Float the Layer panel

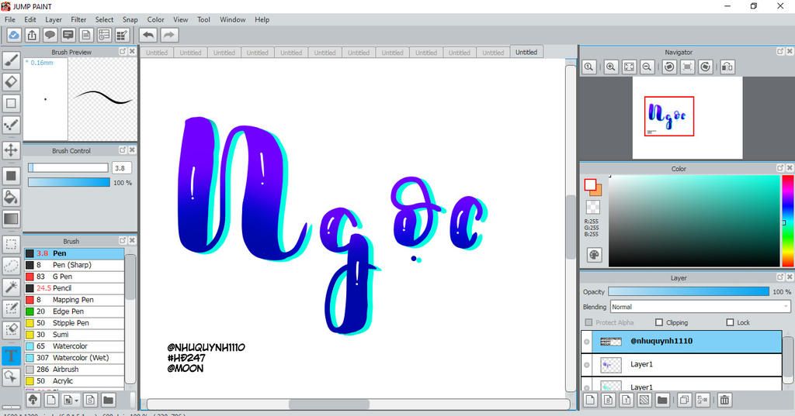pyautogui.click(x=780, y=277)
